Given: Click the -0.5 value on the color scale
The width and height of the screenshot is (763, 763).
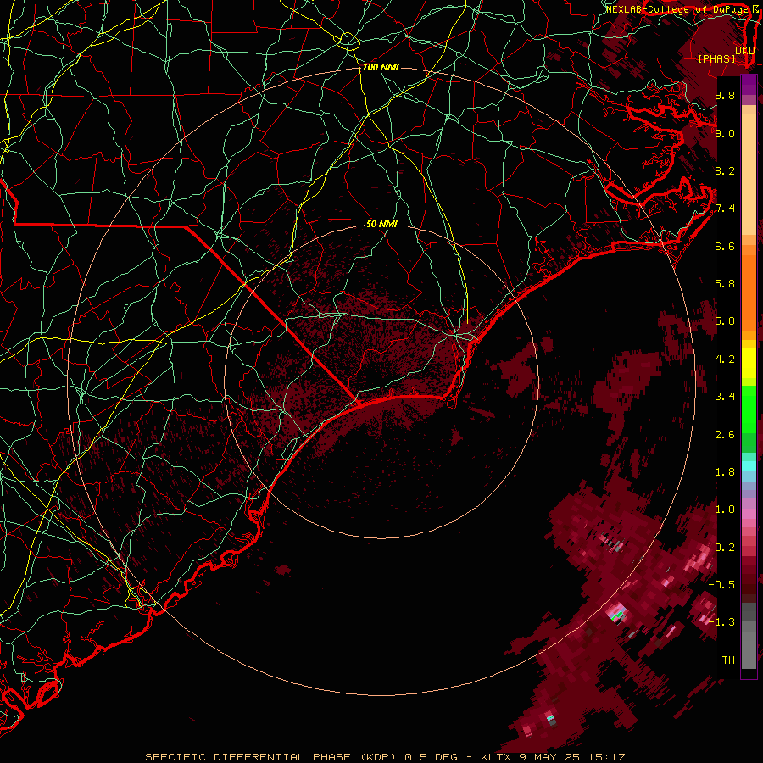Looking at the screenshot, I should tap(722, 585).
